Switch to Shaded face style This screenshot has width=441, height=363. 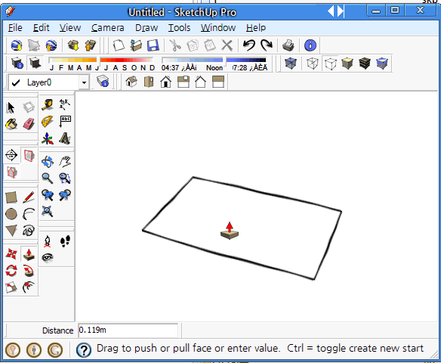click(x=347, y=63)
